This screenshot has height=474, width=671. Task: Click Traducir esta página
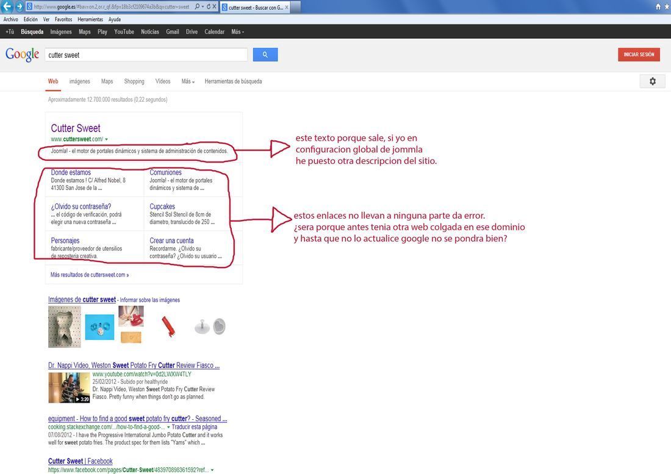pos(194,427)
